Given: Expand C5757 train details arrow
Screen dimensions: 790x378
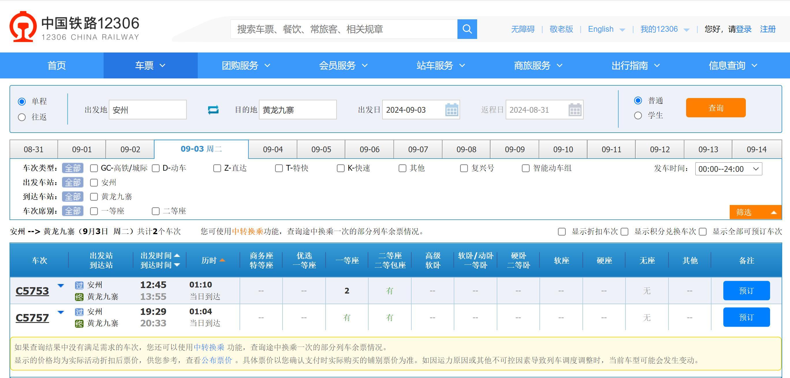Looking at the screenshot, I should (x=61, y=312).
